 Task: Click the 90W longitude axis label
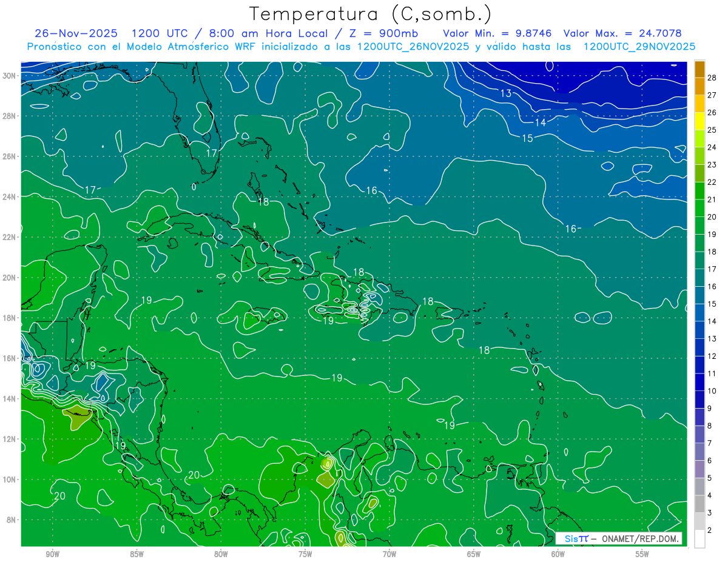52,554
